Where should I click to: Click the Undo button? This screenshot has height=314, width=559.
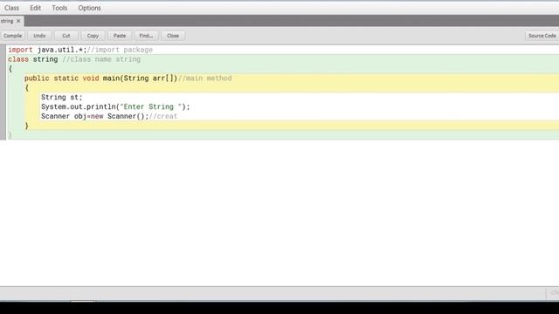pyautogui.click(x=39, y=36)
